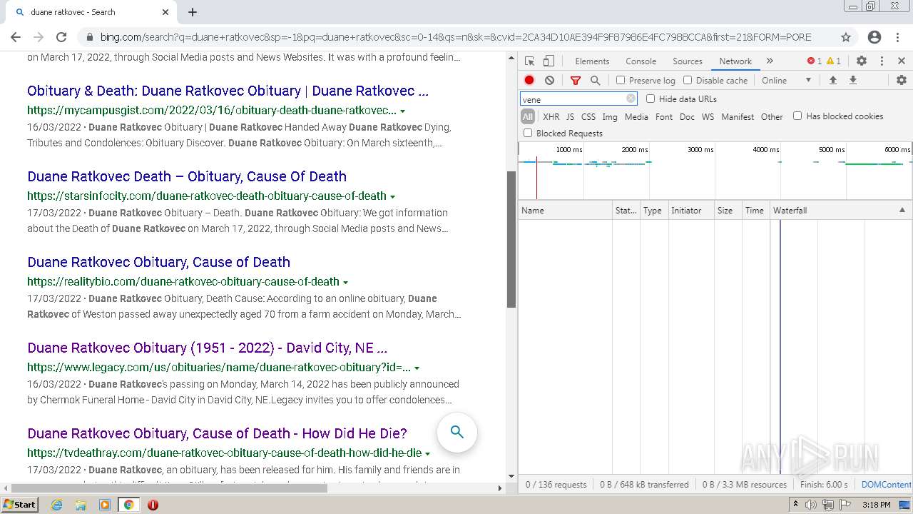Click the red antivirus taskbar icon
This screenshot has height=514, width=913.
(153, 505)
